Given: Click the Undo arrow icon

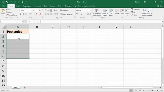Looking at the screenshot, I should coord(7,2).
